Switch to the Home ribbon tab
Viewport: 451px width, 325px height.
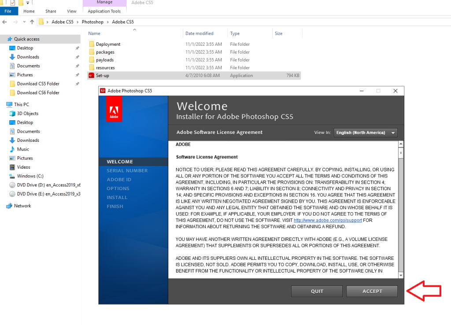[x=29, y=11]
